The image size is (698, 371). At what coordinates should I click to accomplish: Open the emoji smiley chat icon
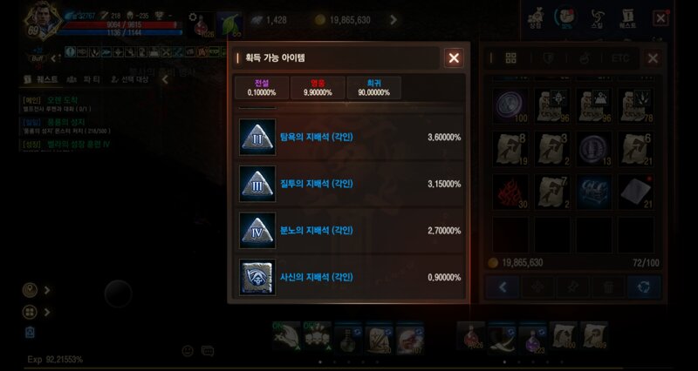tap(188, 351)
